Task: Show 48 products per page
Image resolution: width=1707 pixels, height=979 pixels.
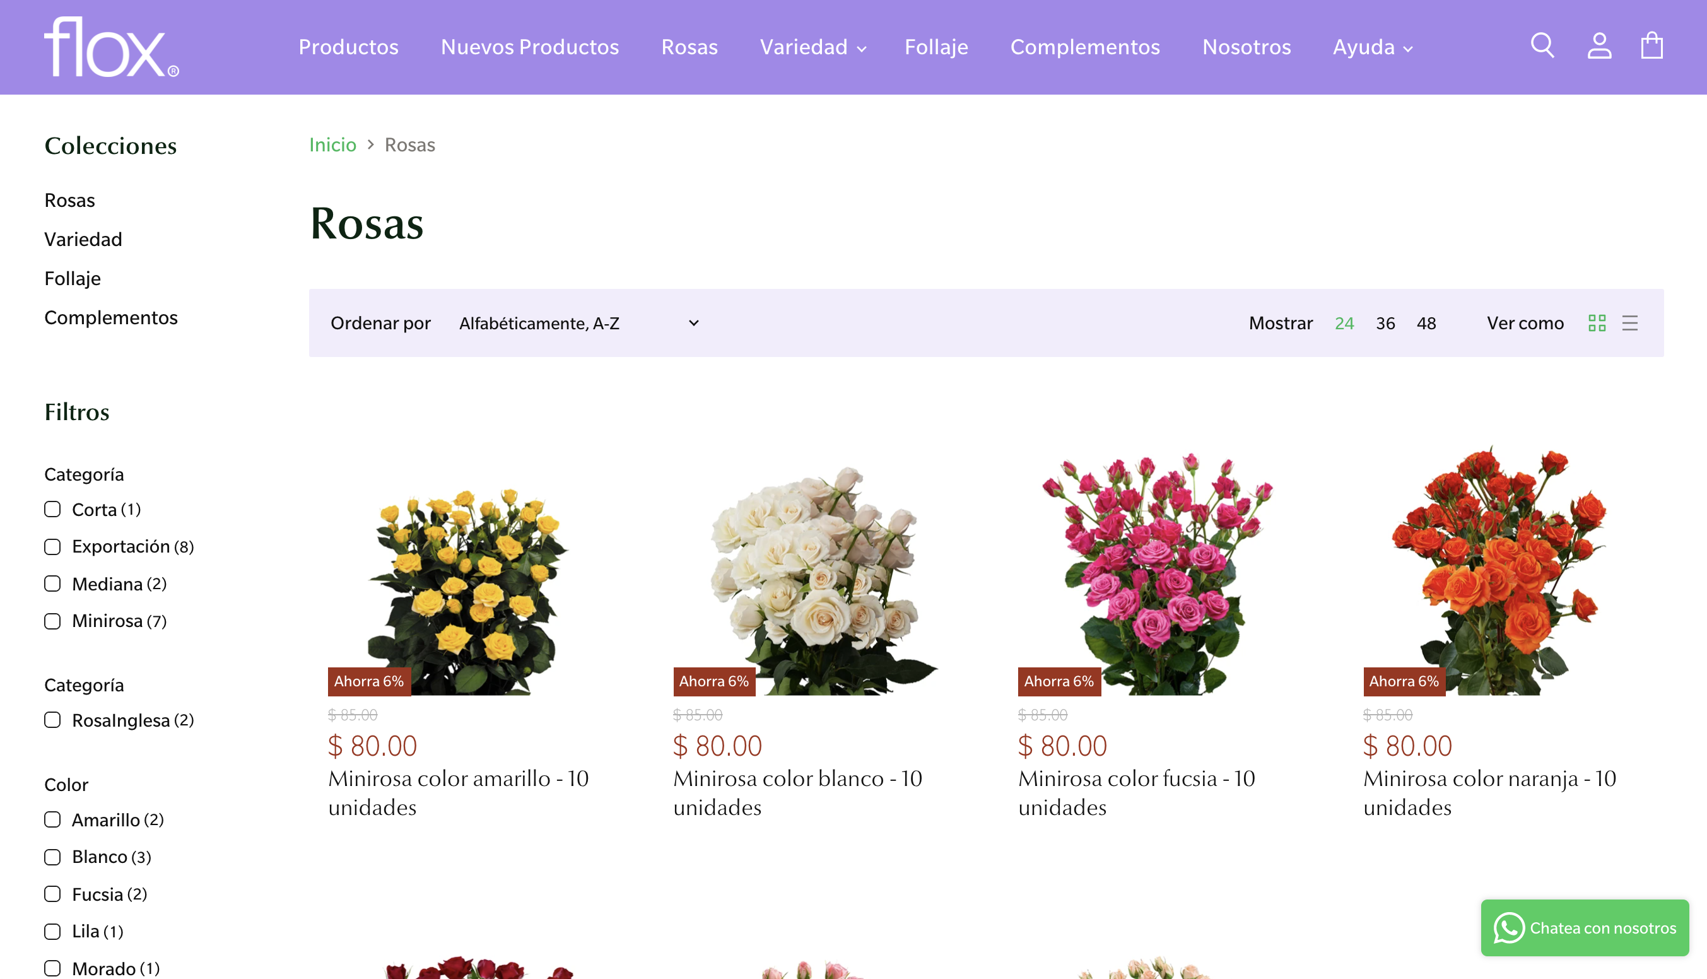Action: coord(1427,324)
